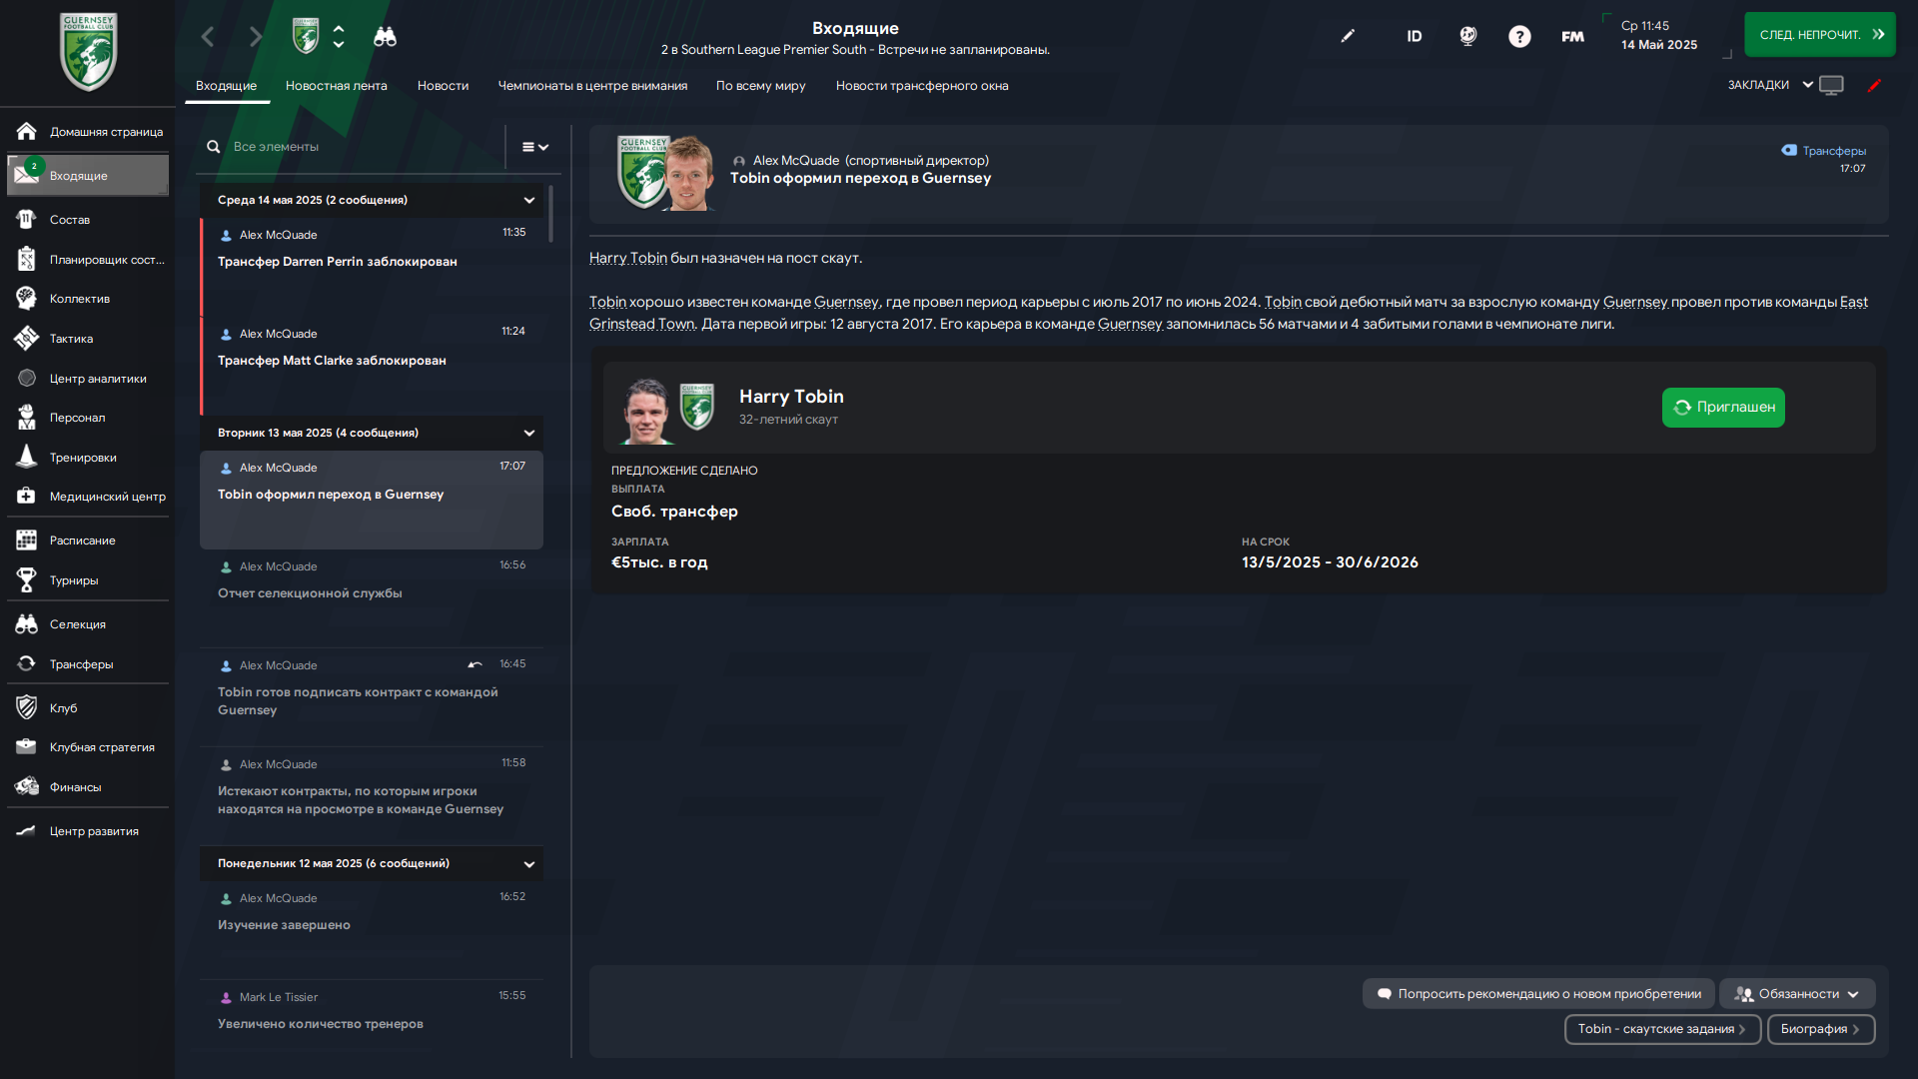The width and height of the screenshot is (1918, 1079).
Task: Collapse the Понедельник 12 мая 2025 group
Action: pos(529,863)
